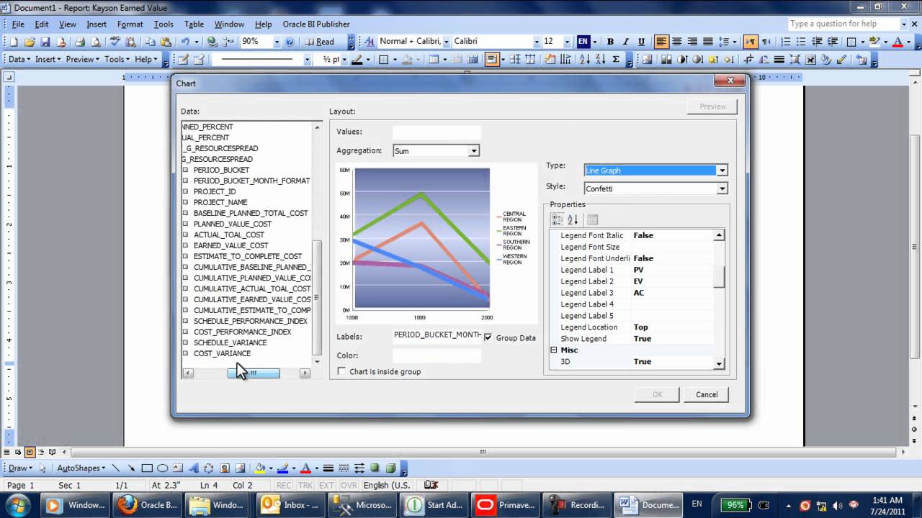Click the AutoSum sigma icon
The height and width of the screenshot is (518, 922).
pyautogui.click(x=616, y=60)
